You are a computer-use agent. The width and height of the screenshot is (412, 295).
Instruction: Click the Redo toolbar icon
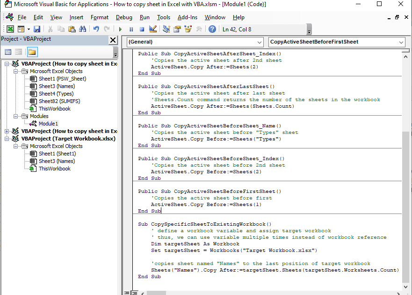coord(107,29)
